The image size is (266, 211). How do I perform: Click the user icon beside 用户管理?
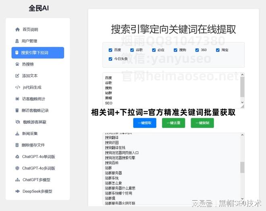[17, 41]
